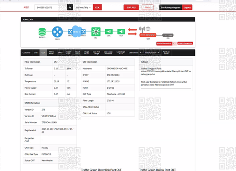Open the Menu button
The image size is (236, 171).
[148, 8]
